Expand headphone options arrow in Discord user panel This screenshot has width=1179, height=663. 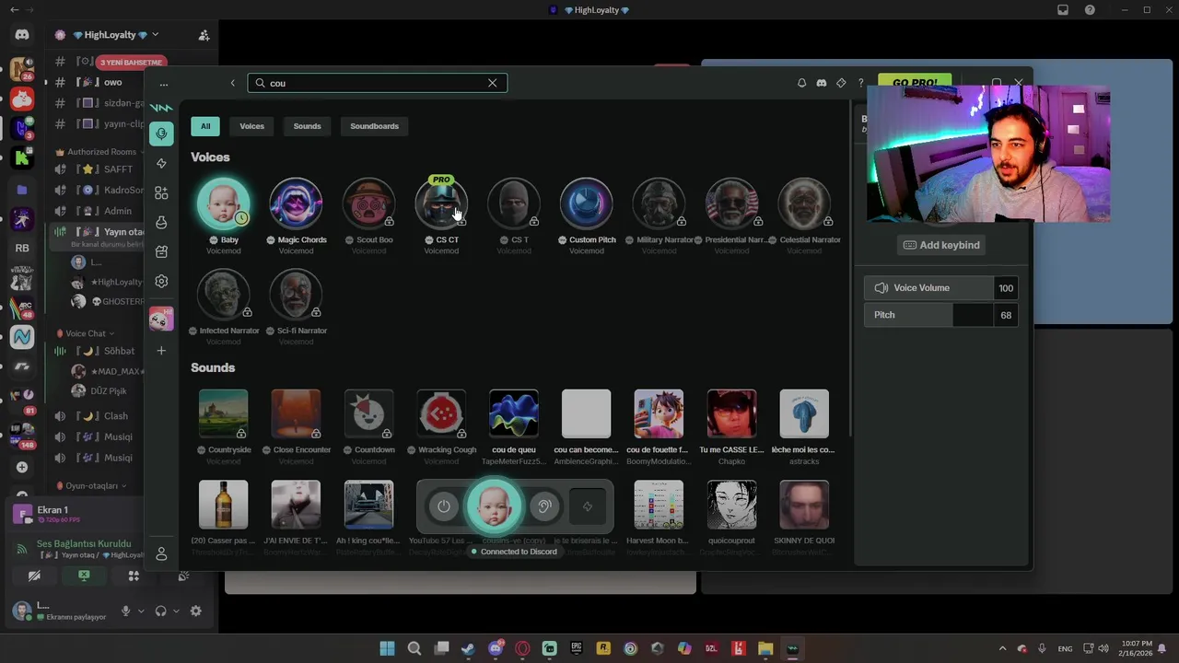[176, 611]
